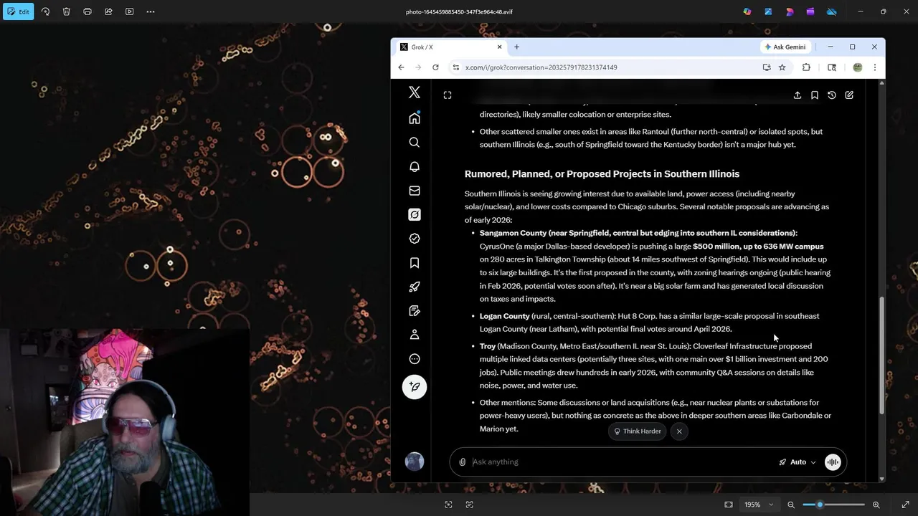The height and width of the screenshot is (516, 918).
Task: Click the Think Harder chip
Action: click(638, 431)
